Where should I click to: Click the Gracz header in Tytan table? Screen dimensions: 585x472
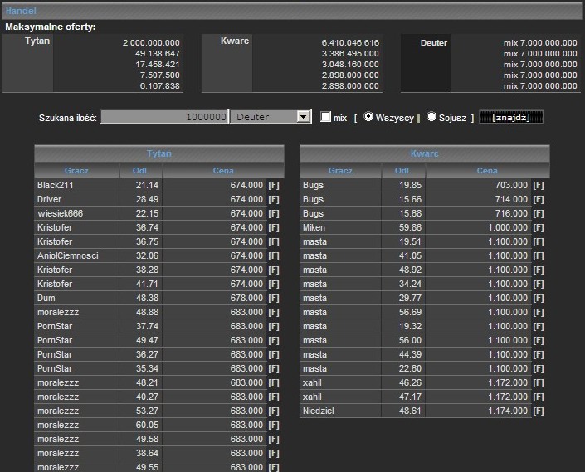[x=76, y=170]
